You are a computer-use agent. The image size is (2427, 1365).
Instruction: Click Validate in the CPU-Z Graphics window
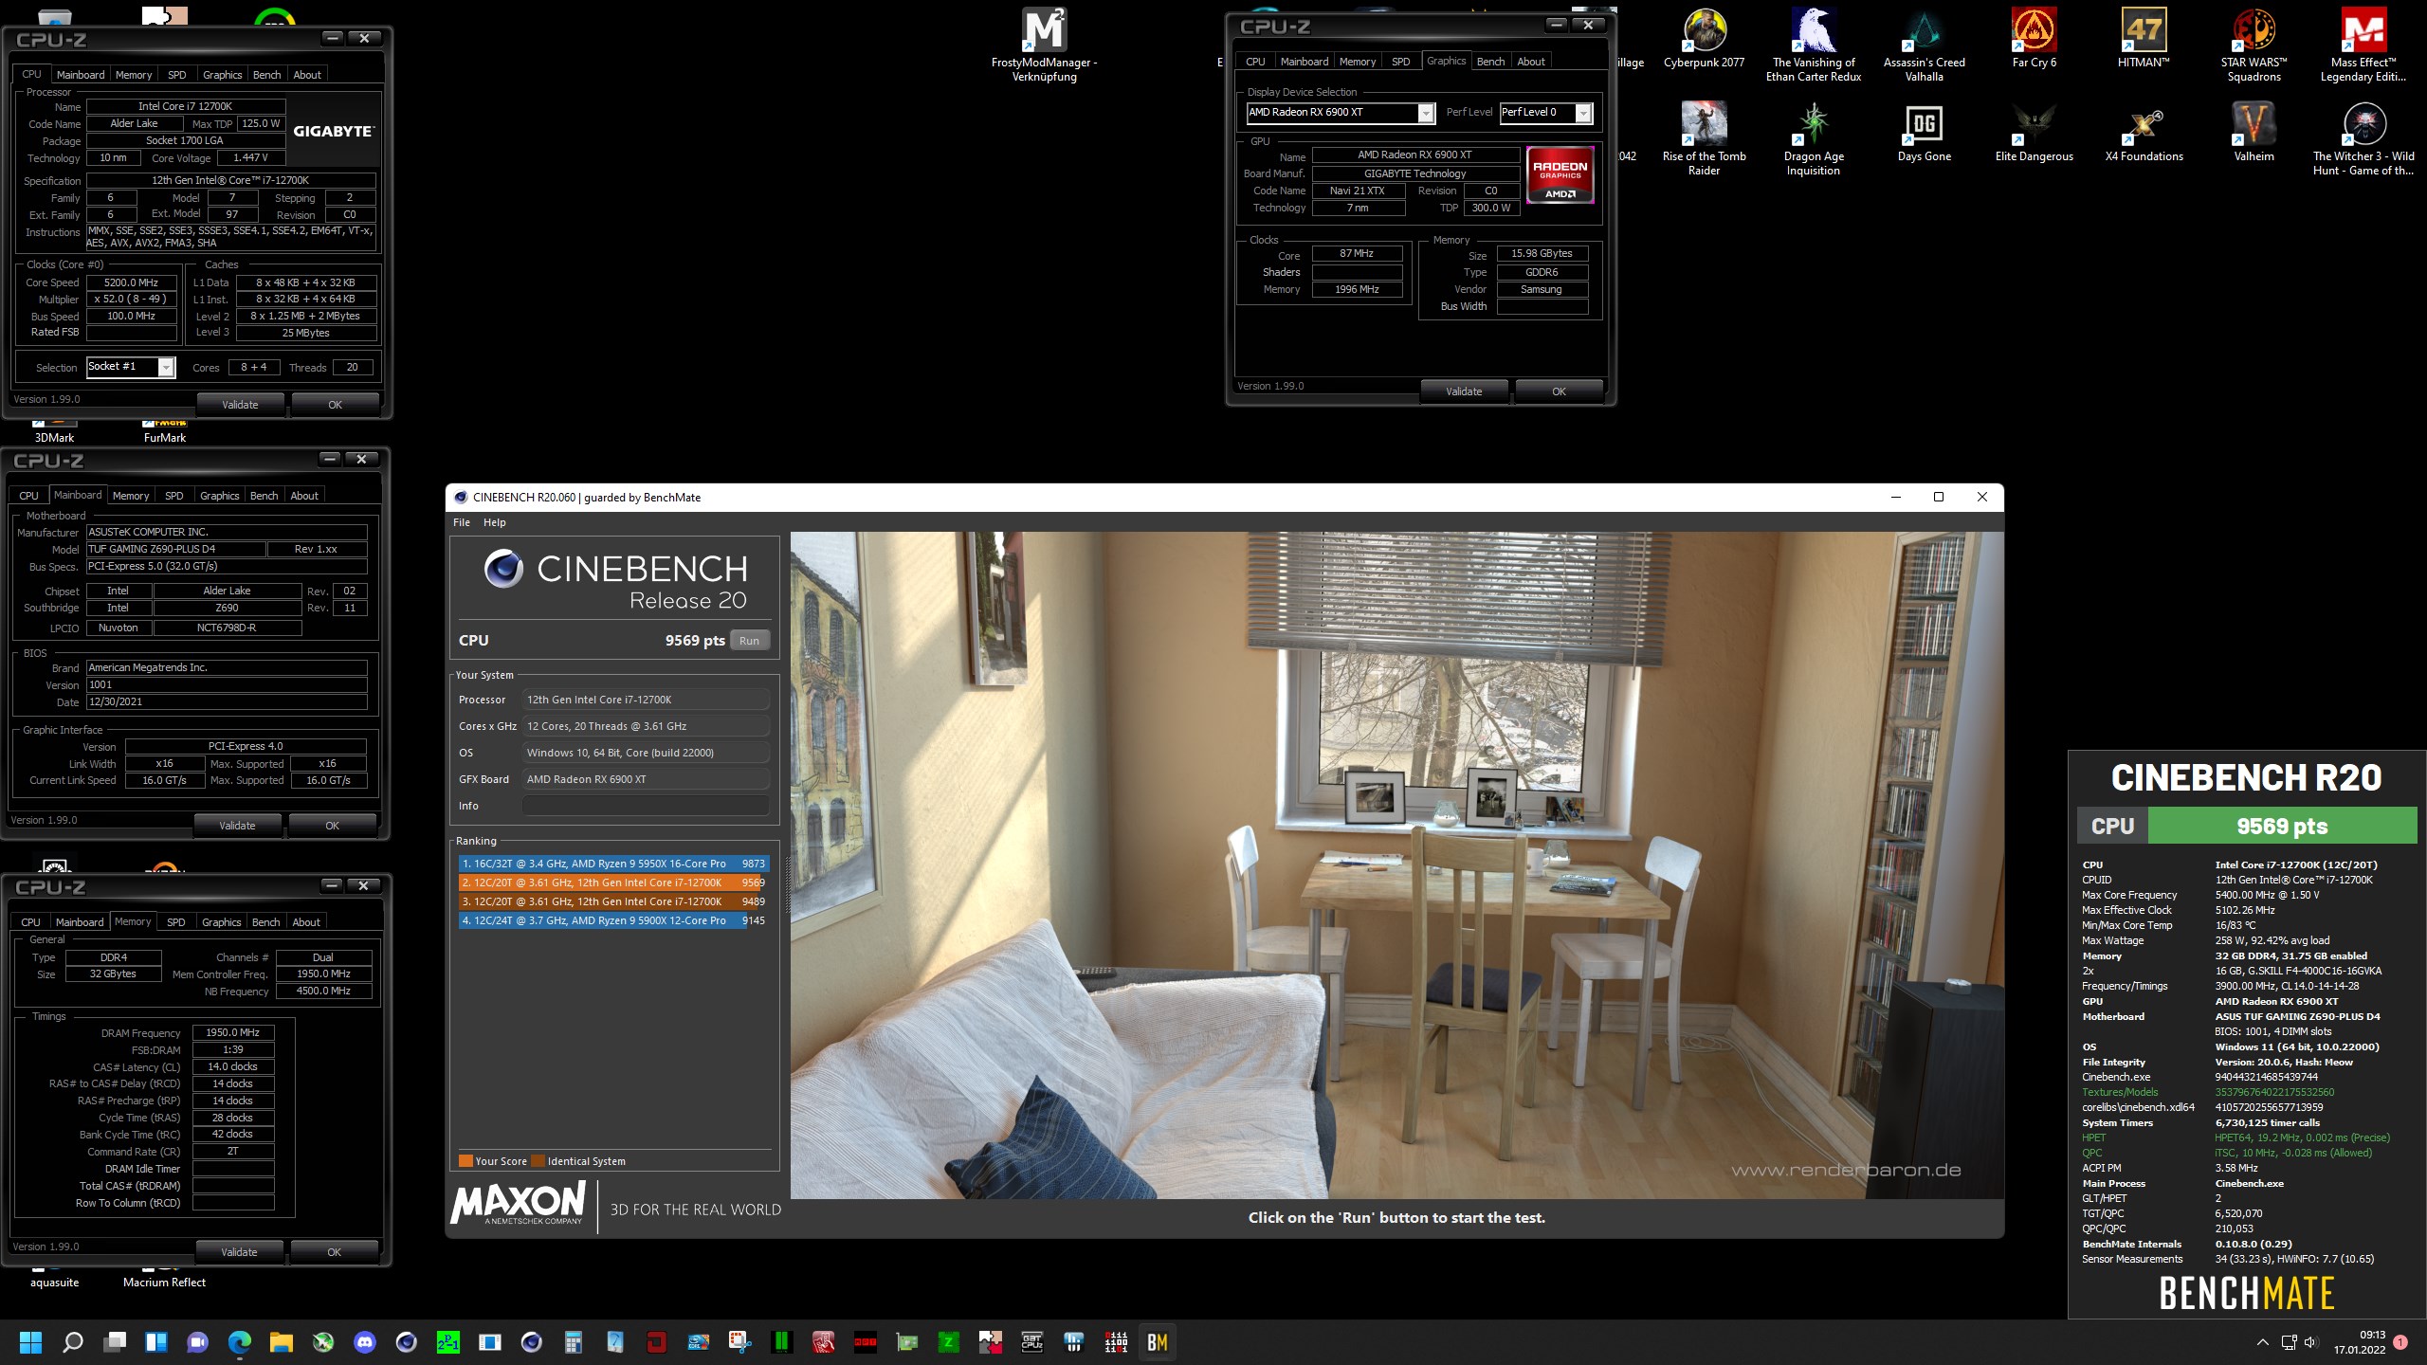[1464, 391]
